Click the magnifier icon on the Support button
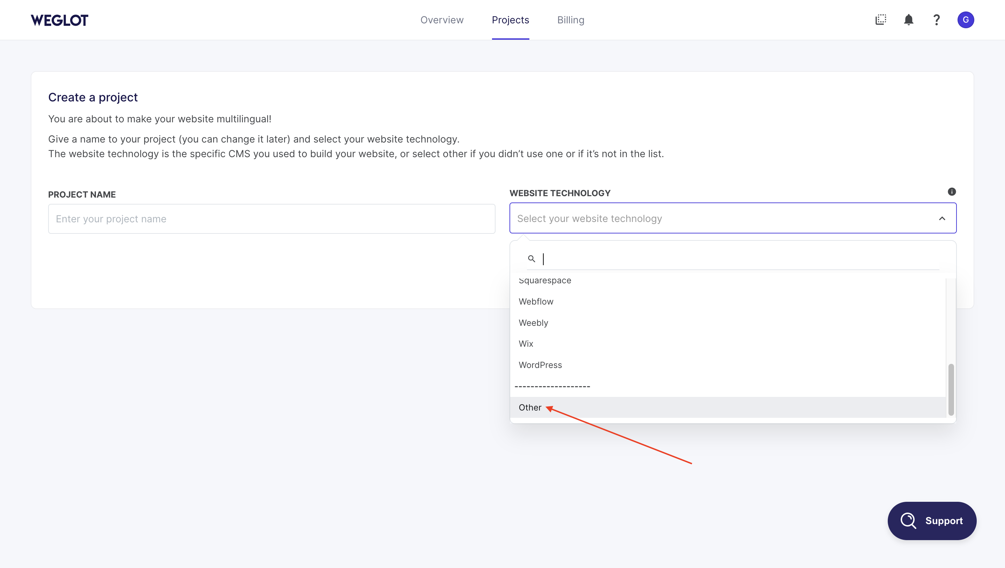The height and width of the screenshot is (568, 1005). [908, 520]
